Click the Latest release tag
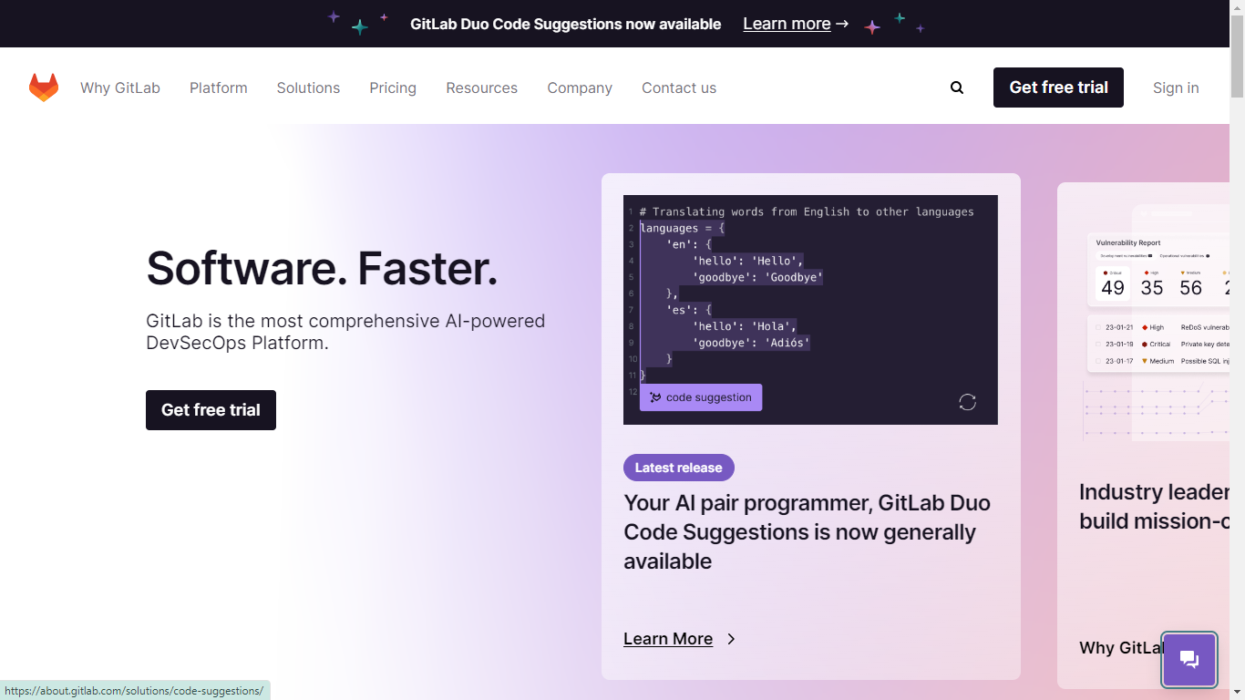This screenshot has width=1245, height=700. tap(679, 468)
